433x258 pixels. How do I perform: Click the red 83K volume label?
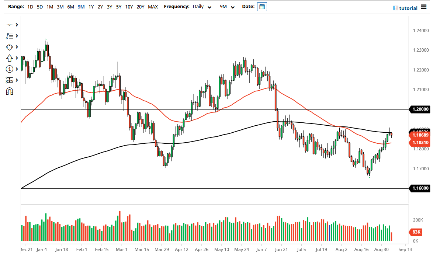pos(415,232)
